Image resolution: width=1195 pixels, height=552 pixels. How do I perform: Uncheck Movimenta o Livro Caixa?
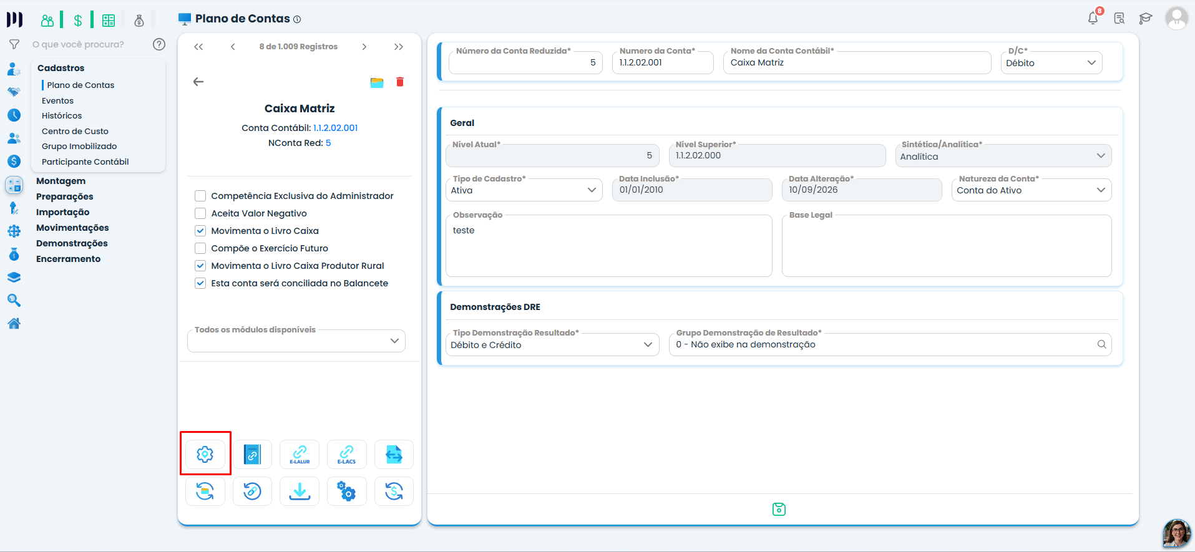pyautogui.click(x=200, y=231)
